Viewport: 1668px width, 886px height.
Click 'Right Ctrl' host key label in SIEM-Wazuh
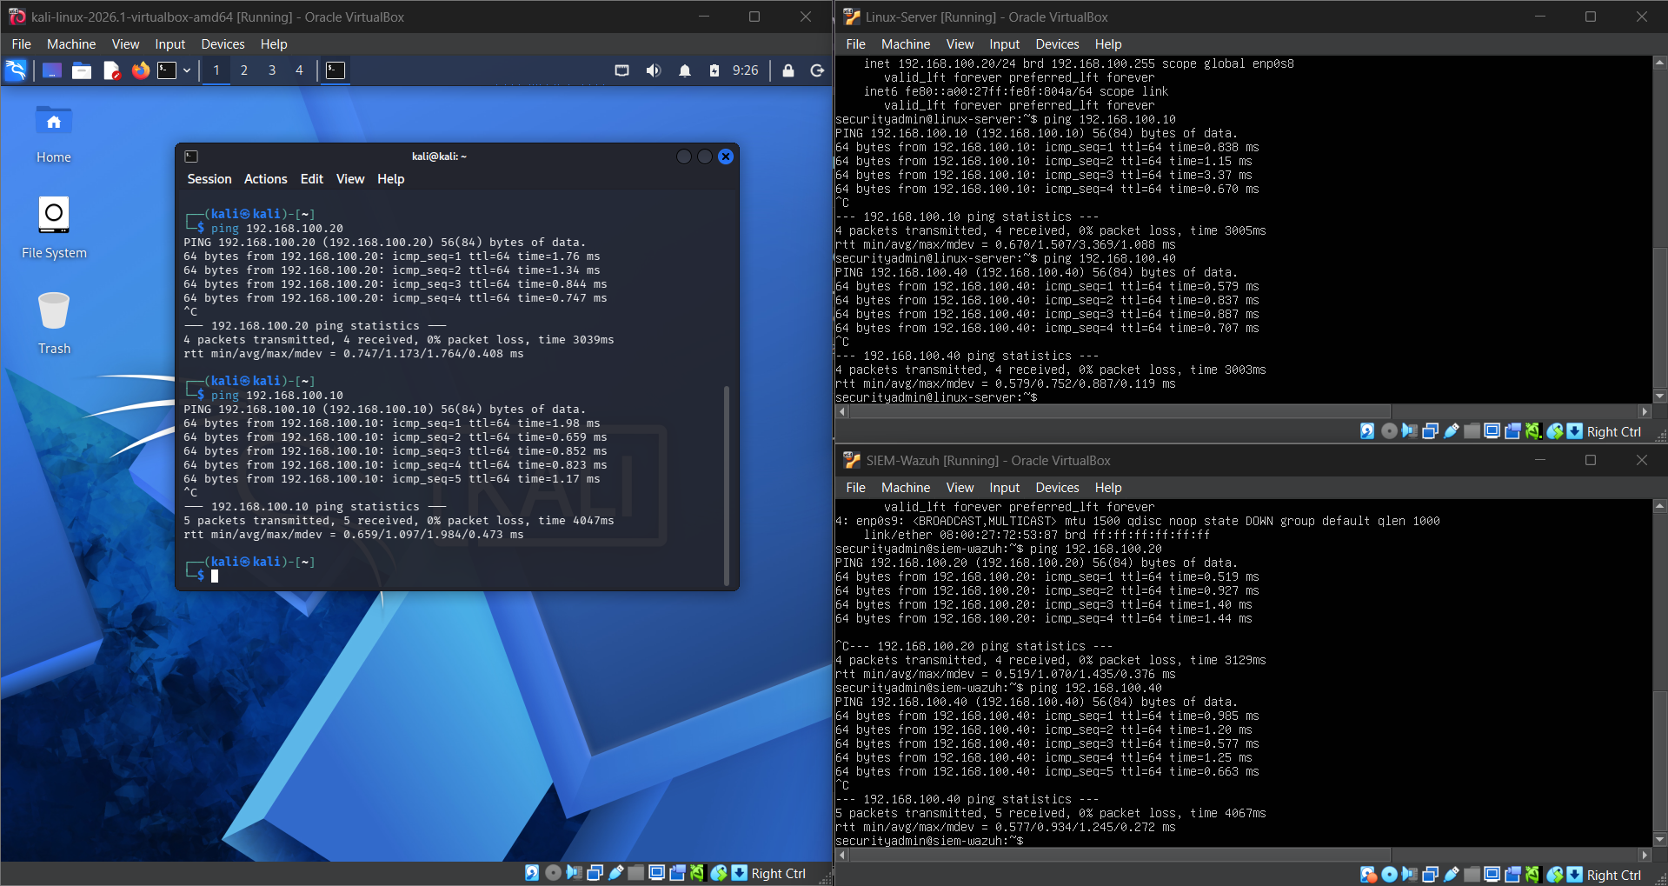1614,876
